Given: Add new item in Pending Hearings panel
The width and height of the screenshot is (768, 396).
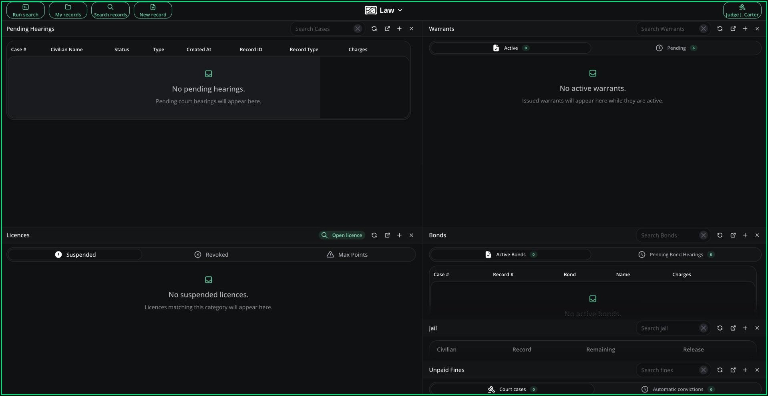Looking at the screenshot, I should pos(399,29).
